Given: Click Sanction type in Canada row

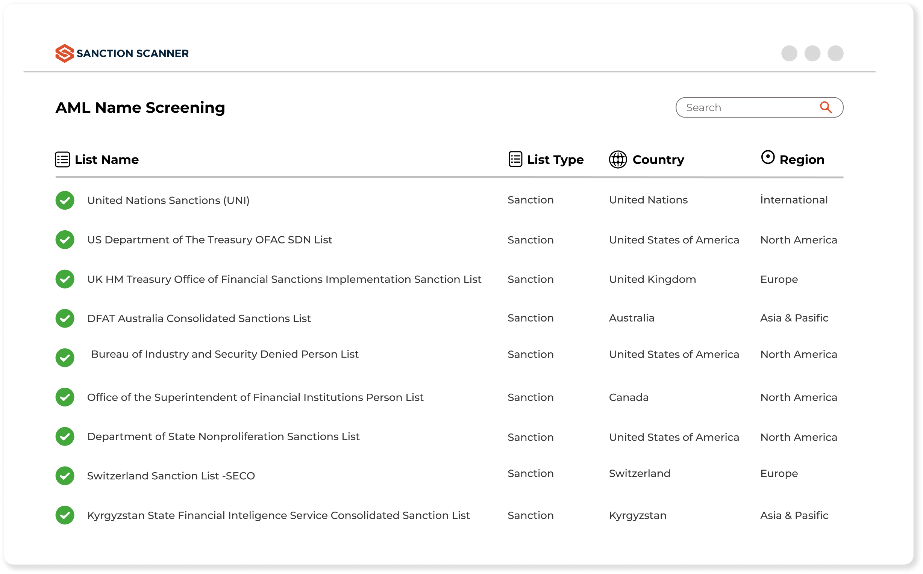Looking at the screenshot, I should pyautogui.click(x=530, y=397).
